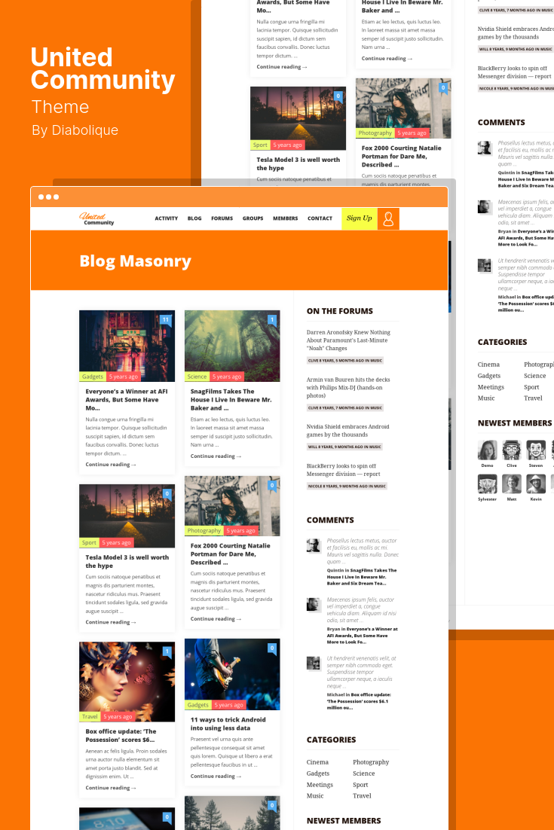Click Science category in background page

click(535, 376)
